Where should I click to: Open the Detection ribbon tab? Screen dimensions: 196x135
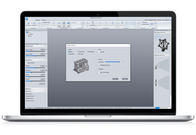point(44,20)
